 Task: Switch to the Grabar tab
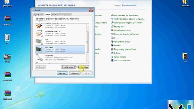pos(48,15)
